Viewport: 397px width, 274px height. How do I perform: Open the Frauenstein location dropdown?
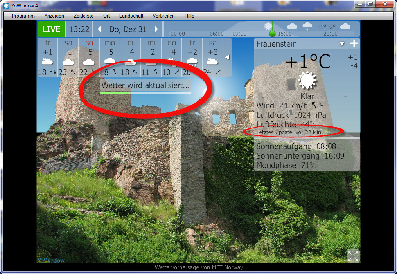click(x=342, y=44)
